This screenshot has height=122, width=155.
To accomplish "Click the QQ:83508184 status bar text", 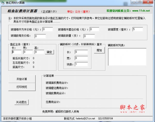I will (x=105, y=118).
